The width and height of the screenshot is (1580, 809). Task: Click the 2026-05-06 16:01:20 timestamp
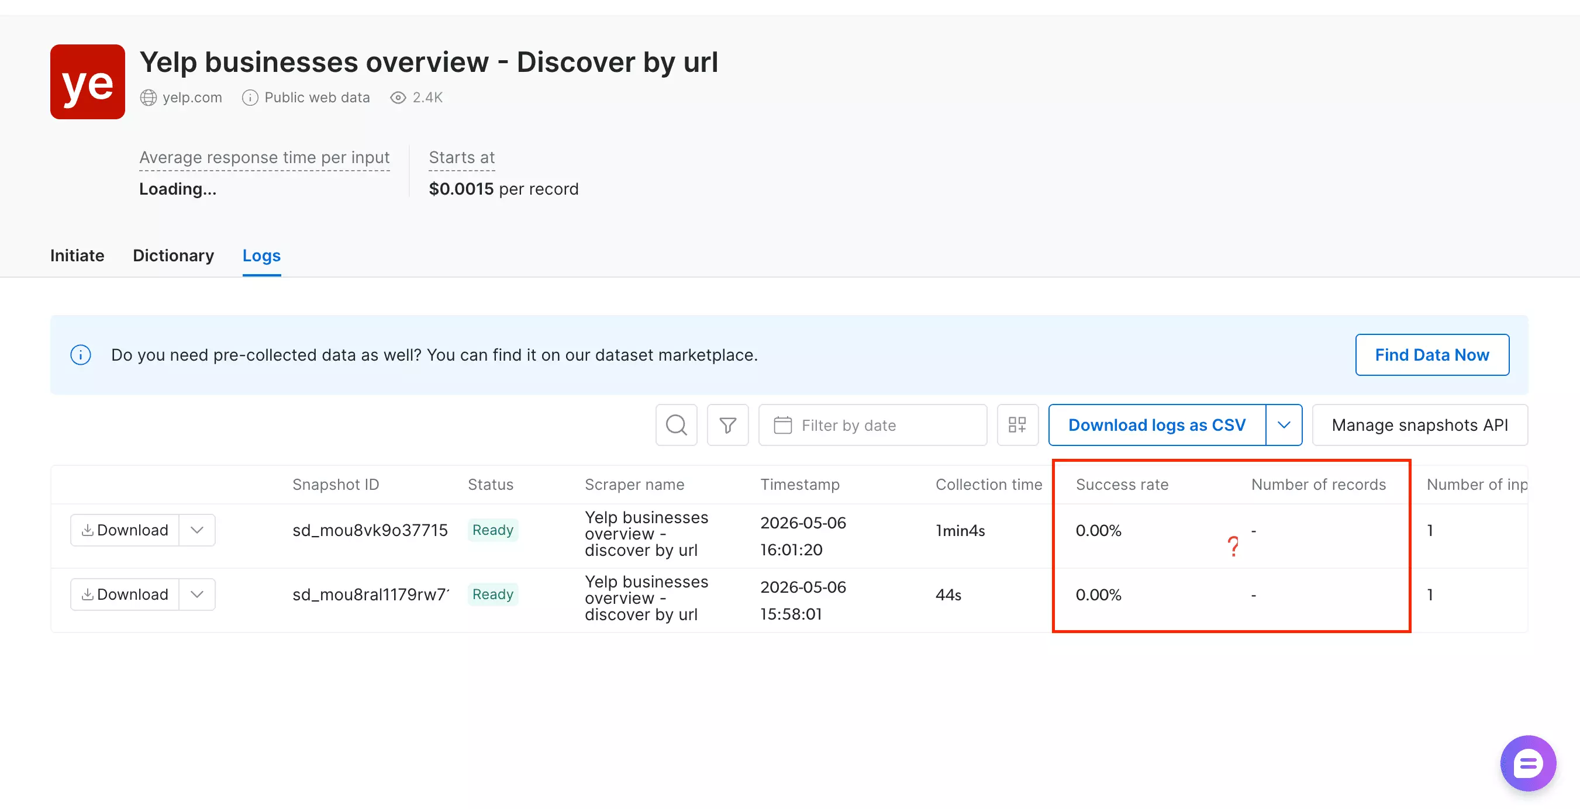tap(803, 536)
